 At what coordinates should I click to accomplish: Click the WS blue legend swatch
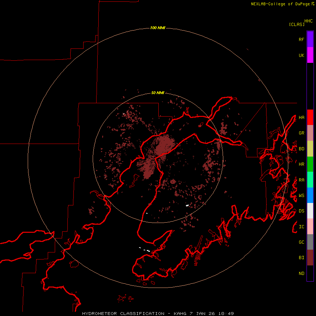(310, 195)
